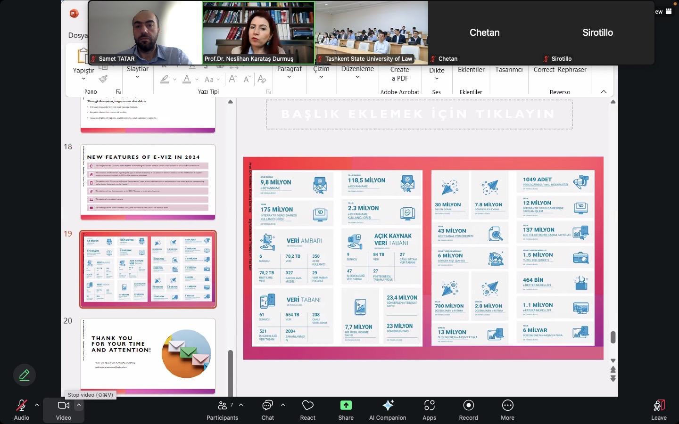Open the Zoom Apps icon

[429, 406]
